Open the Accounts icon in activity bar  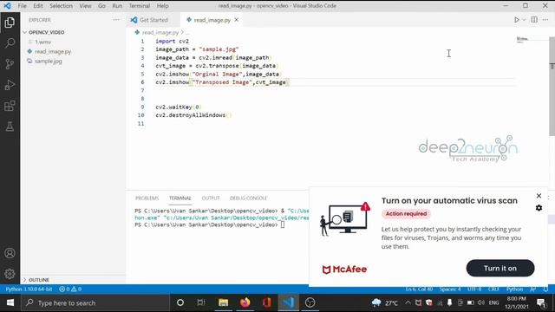pos(10,253)
